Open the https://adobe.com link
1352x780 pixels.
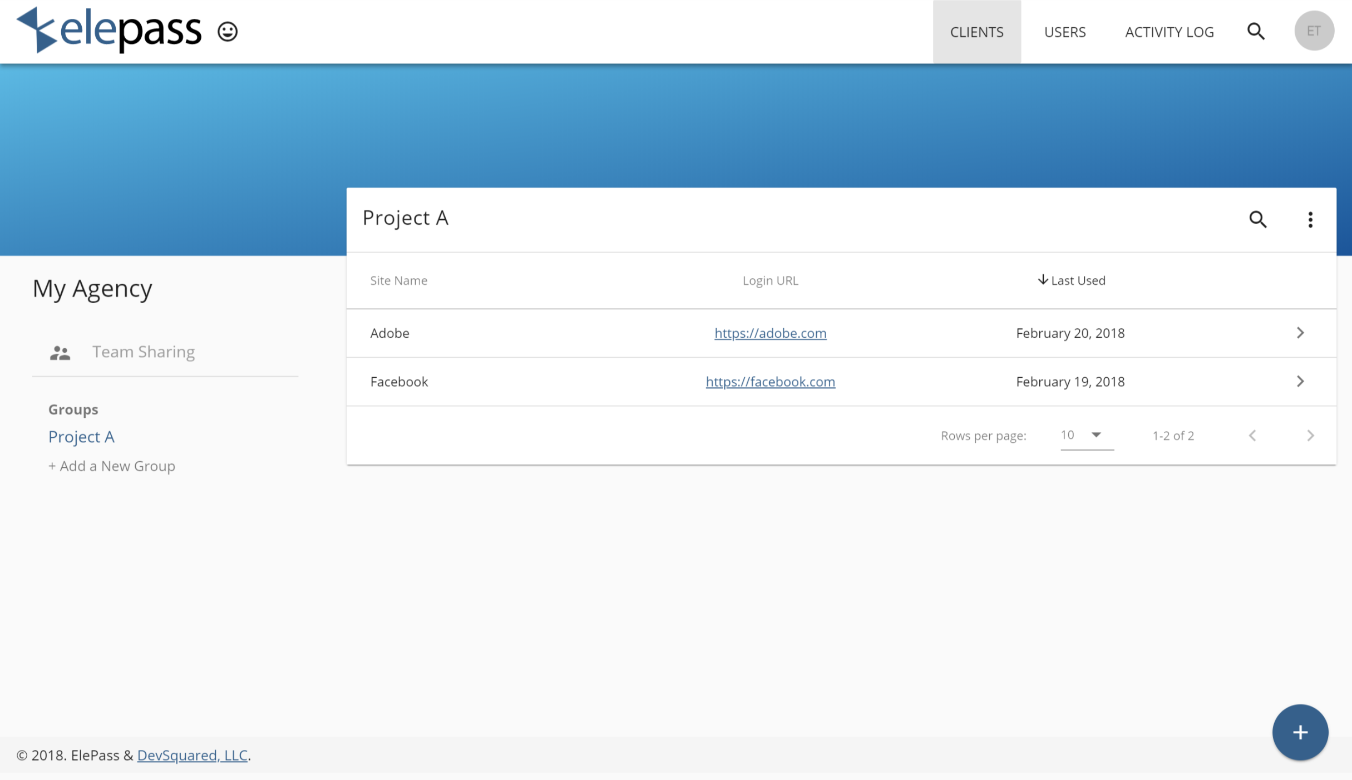pos(770,333)
